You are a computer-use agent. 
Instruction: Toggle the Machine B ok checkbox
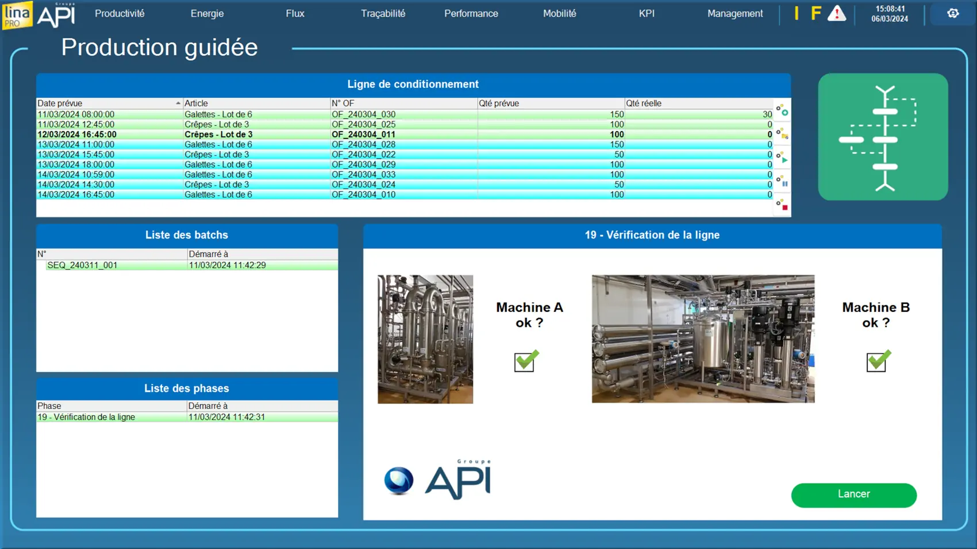pyautogui.click(x=876, y=362)
